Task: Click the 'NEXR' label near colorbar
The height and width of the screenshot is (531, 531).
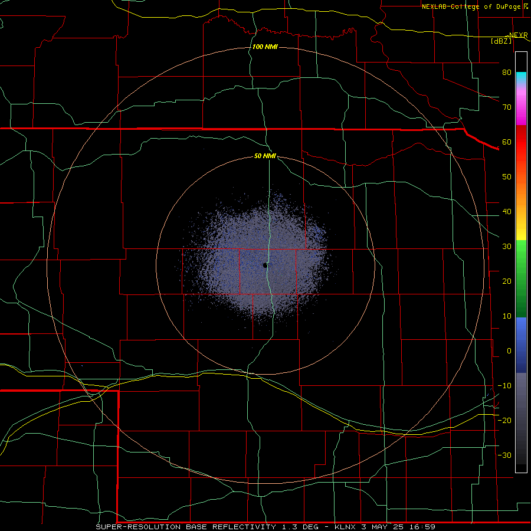Action: [x=518, y=35]
